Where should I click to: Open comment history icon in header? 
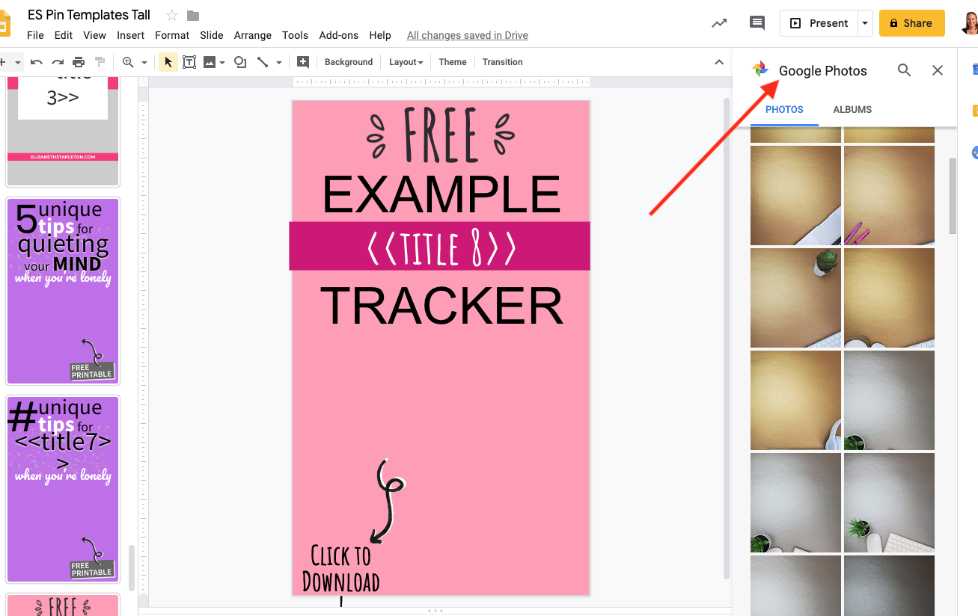757,23
